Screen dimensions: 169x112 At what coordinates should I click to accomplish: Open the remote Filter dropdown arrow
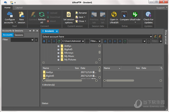161,41
